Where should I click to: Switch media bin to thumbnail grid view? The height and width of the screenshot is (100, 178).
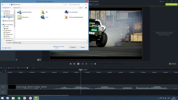[38, 60]
